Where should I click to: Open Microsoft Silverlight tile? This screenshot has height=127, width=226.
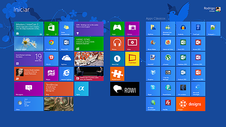[x=198, y=89]
